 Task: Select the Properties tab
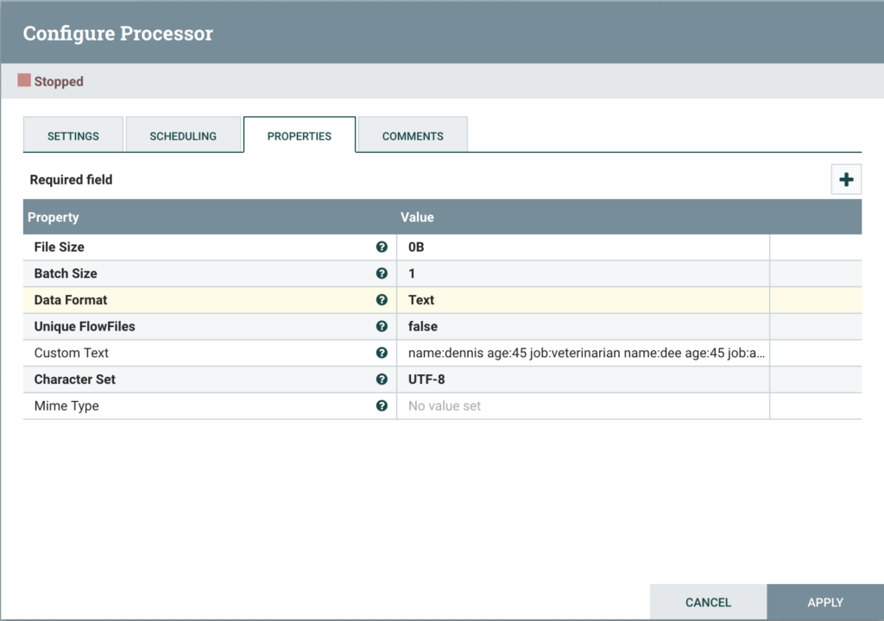click(x=300, y=136)
